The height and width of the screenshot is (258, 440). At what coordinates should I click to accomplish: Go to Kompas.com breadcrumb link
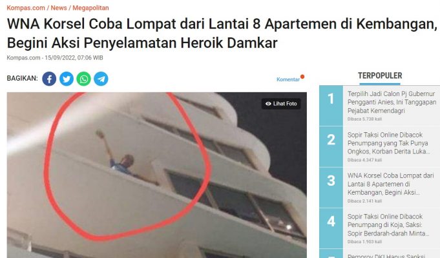tap(26, 8)
